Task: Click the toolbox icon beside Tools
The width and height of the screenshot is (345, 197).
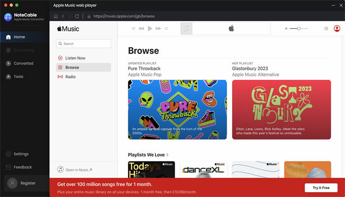Action: pyautogui.click(x=8, y=76)
